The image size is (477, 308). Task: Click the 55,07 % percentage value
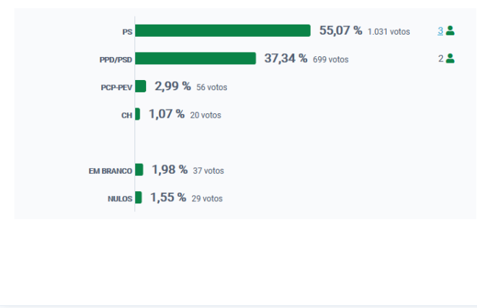click(x=340, y=30)
